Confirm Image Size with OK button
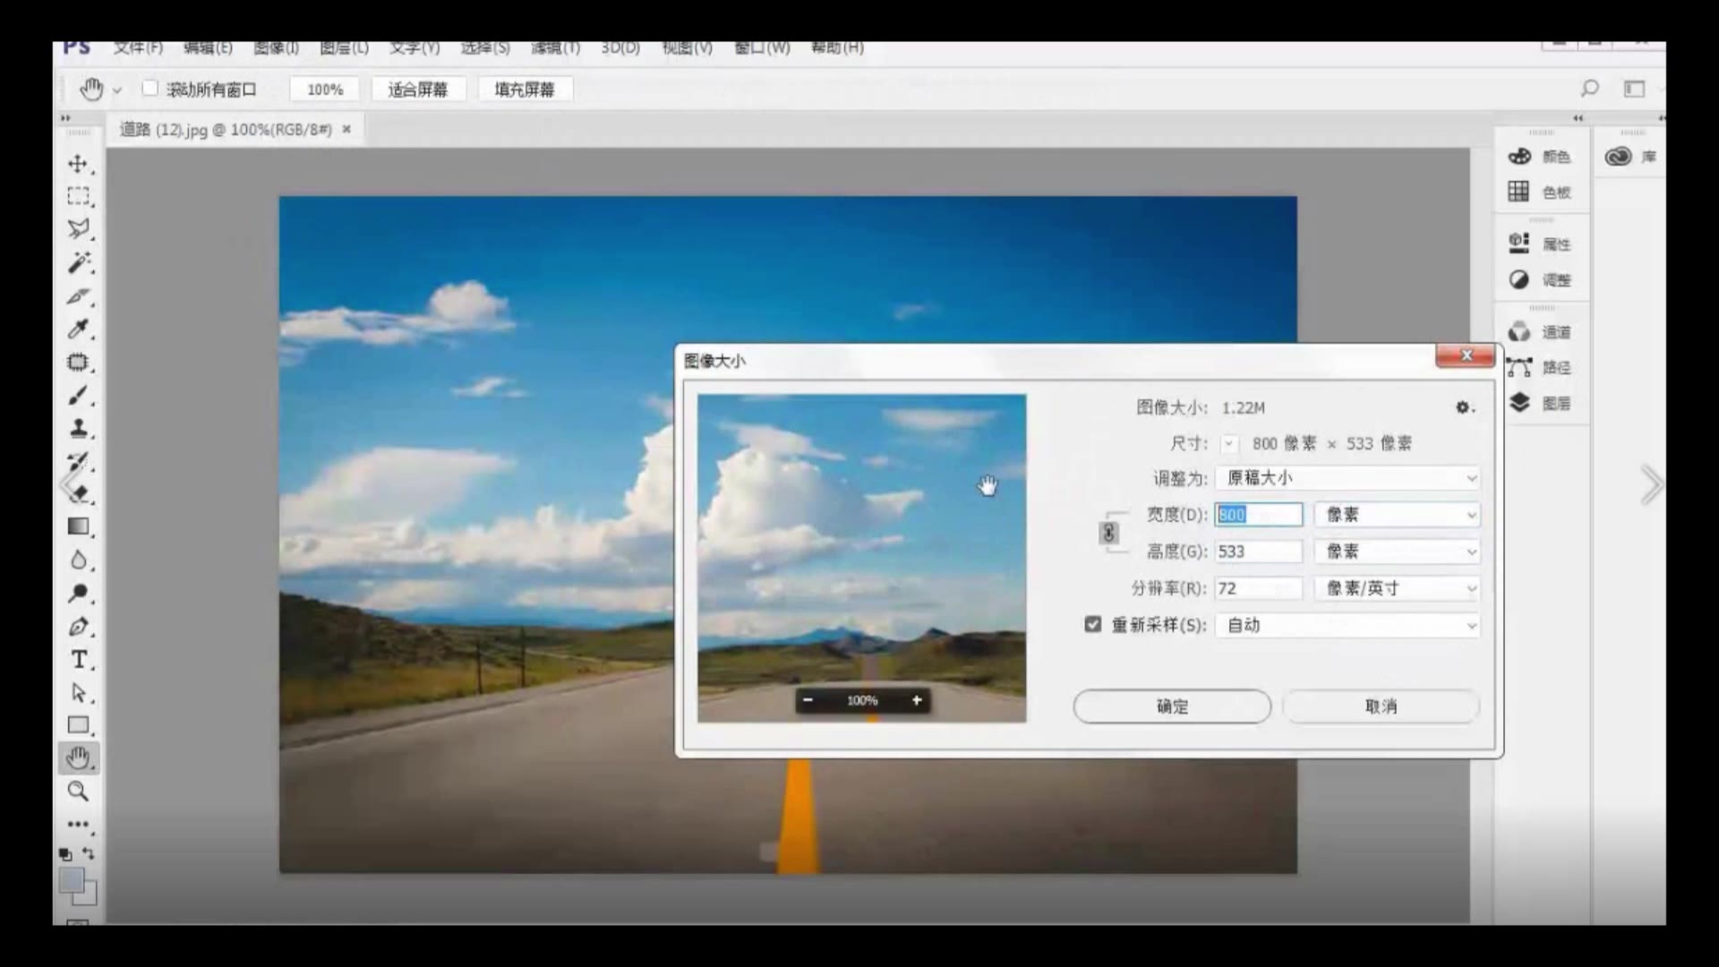This screenshot has width=1719, height=967. (1172, 706)
